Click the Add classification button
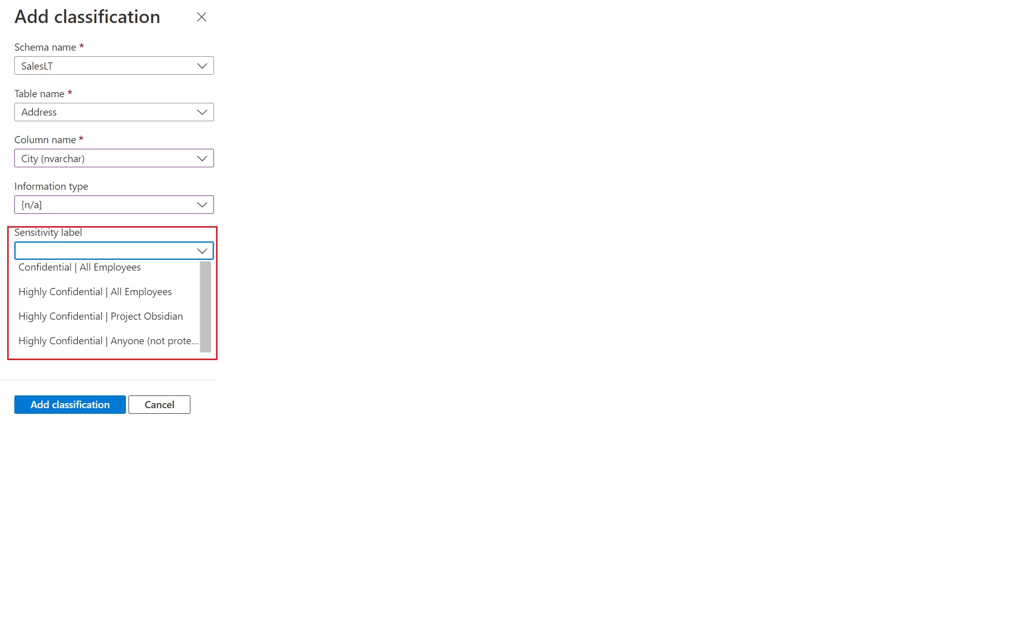The image size is (1036, 622). coord(70,404)
